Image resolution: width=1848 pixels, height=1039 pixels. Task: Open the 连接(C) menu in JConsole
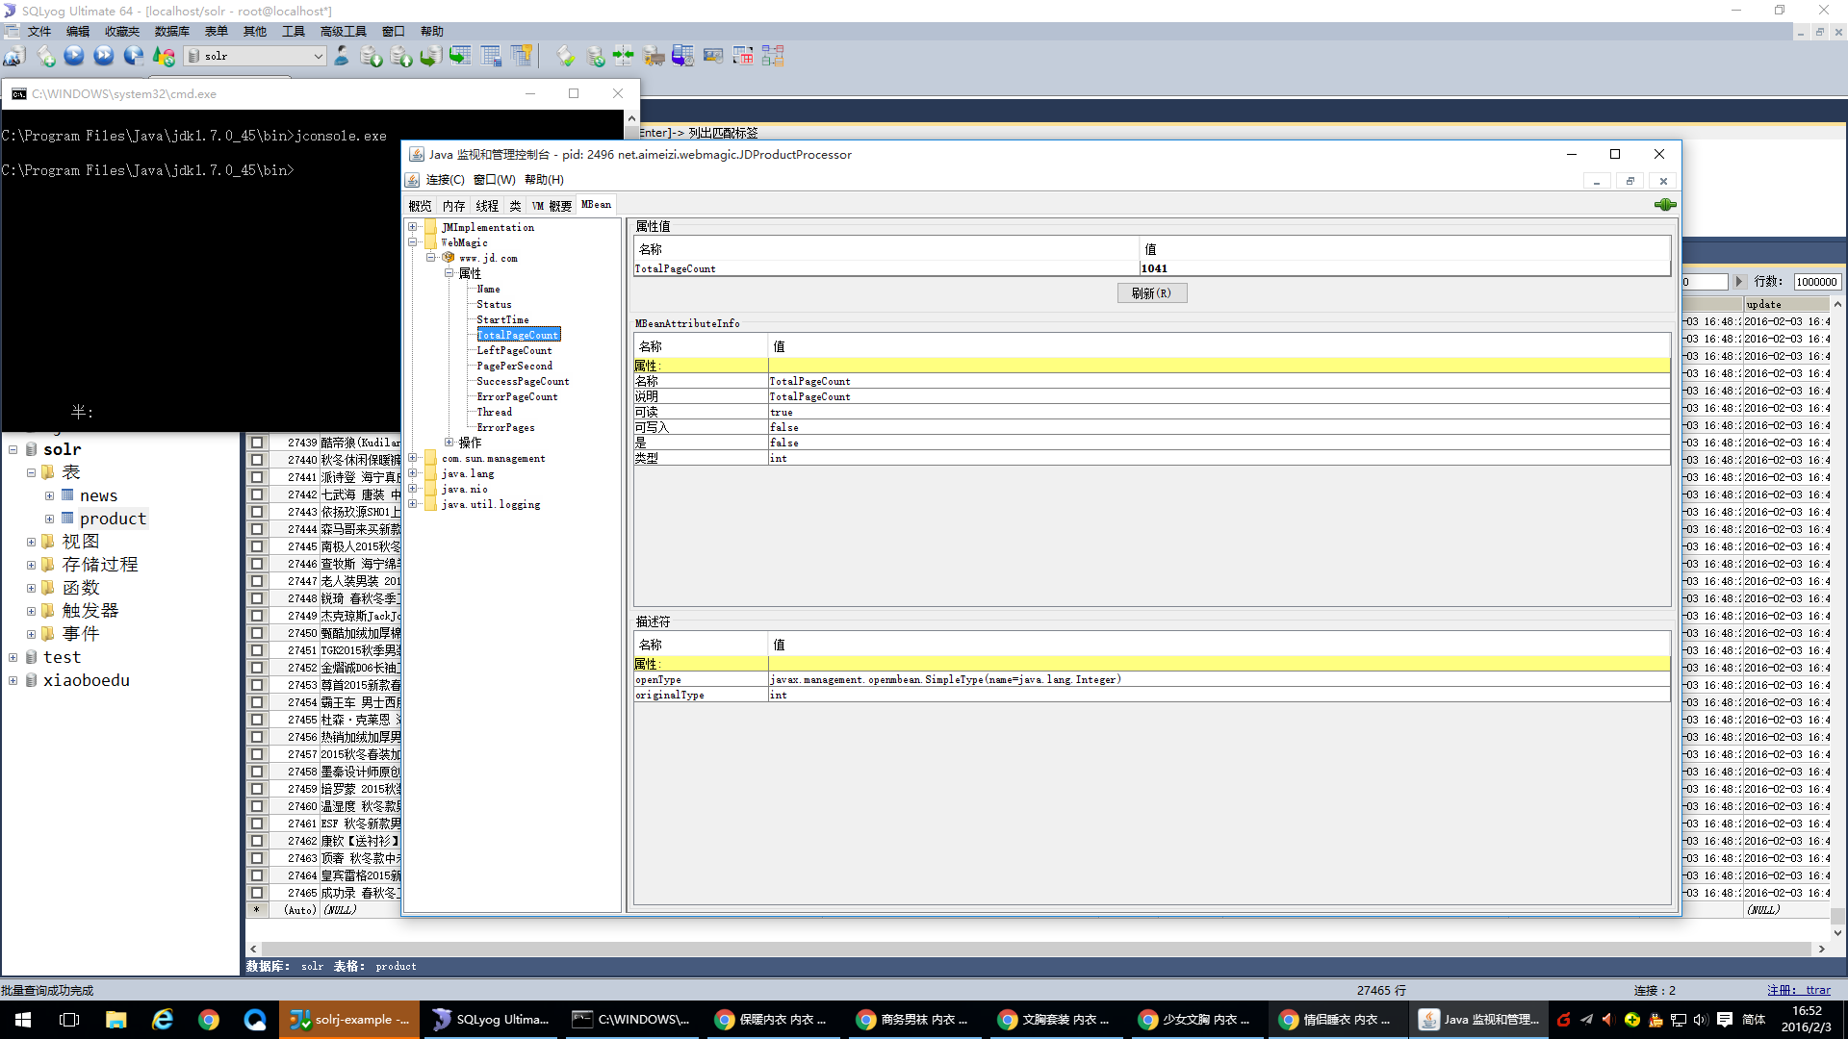[x=445, y=180]
